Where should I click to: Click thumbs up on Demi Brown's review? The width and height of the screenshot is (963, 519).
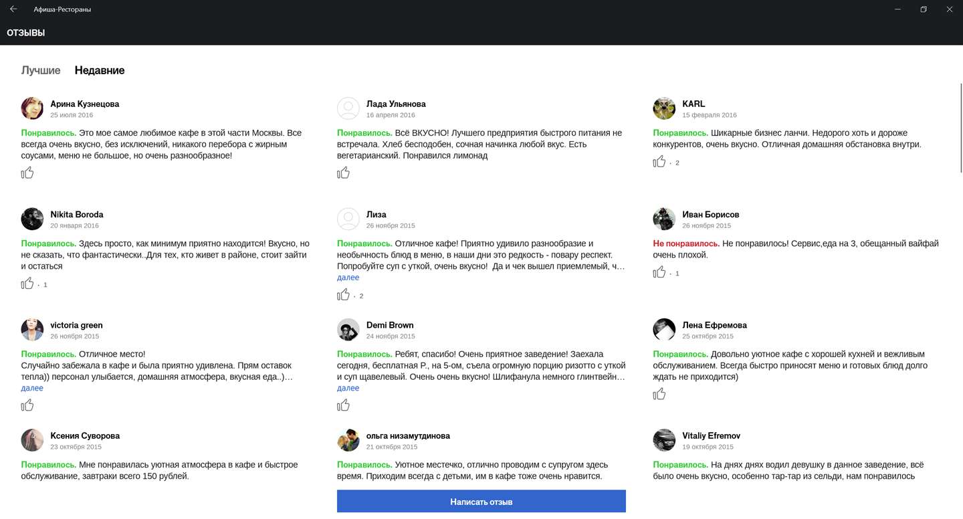tap(343, 405)
